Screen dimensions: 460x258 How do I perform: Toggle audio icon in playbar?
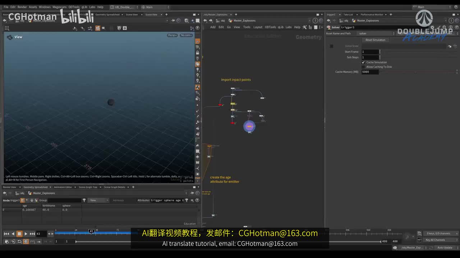click(x=13, y=242)
